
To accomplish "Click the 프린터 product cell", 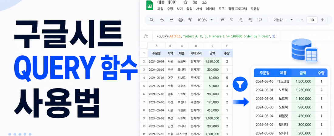I will point(182,102).
